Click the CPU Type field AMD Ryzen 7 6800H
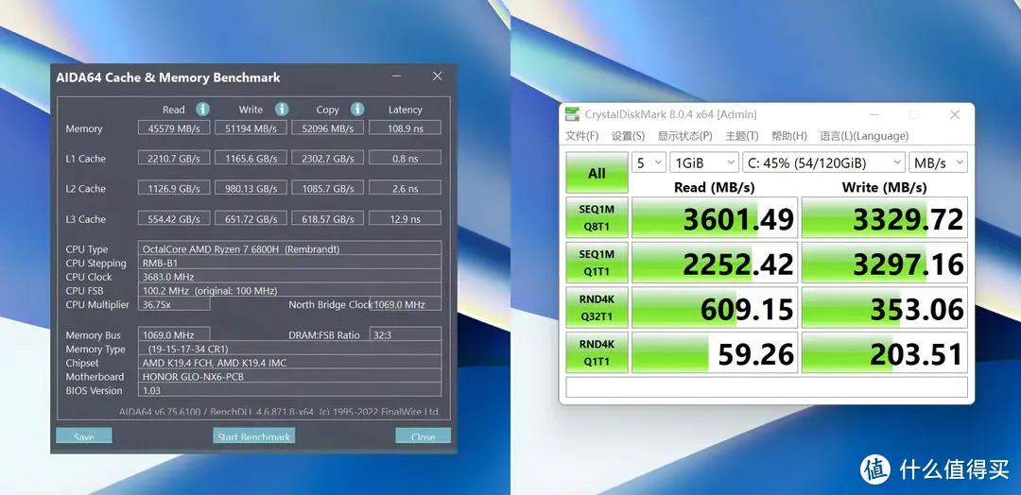Image resolution: width=1021 pixels, height=495 pixels. 290,248
